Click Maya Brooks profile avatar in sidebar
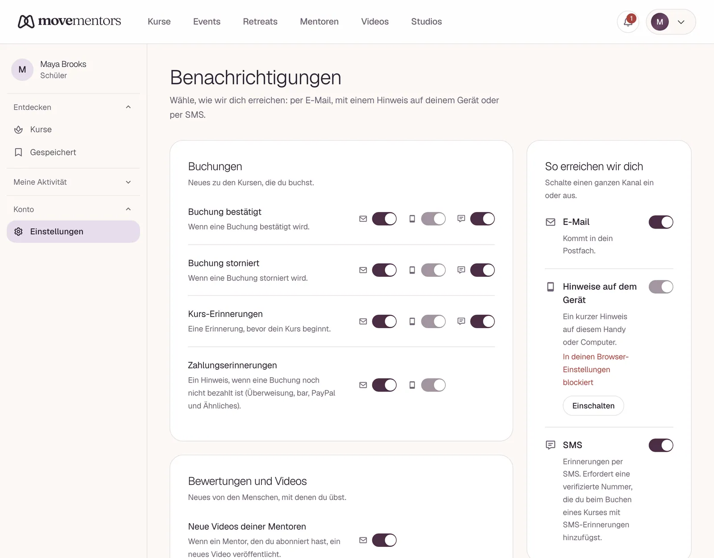714x558 pixels. pos(22,70)
